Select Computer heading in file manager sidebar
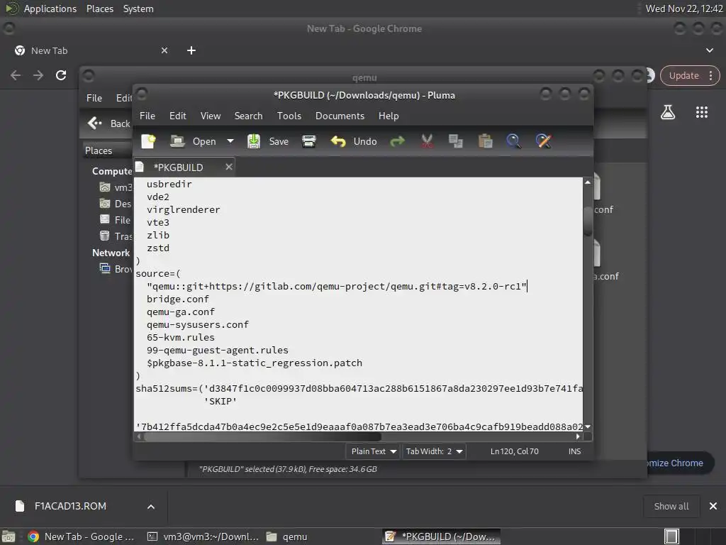 tap(112, 172)
